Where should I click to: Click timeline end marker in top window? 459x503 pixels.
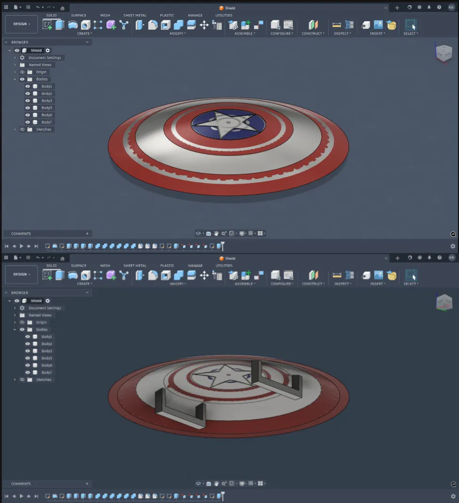(223, 246)
